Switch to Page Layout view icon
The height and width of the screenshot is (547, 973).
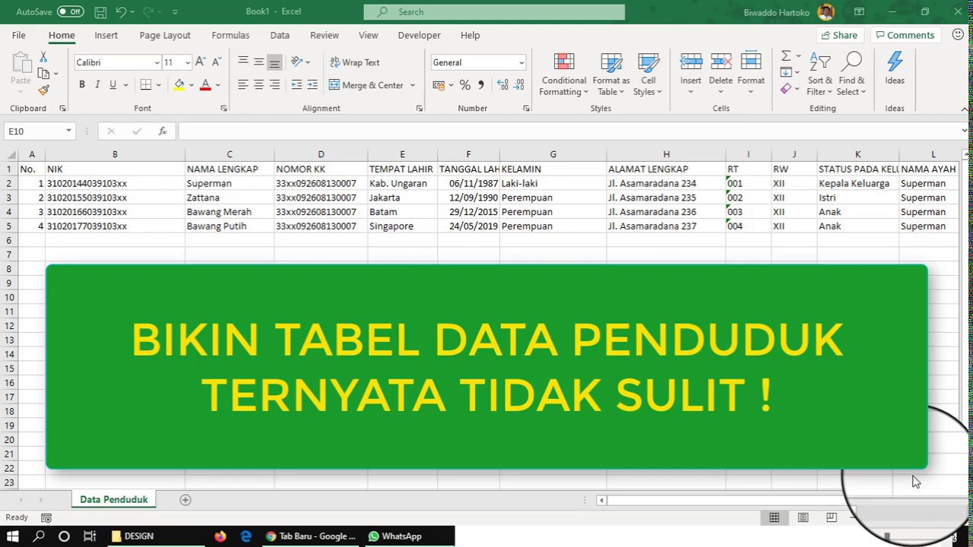point(803,517)
